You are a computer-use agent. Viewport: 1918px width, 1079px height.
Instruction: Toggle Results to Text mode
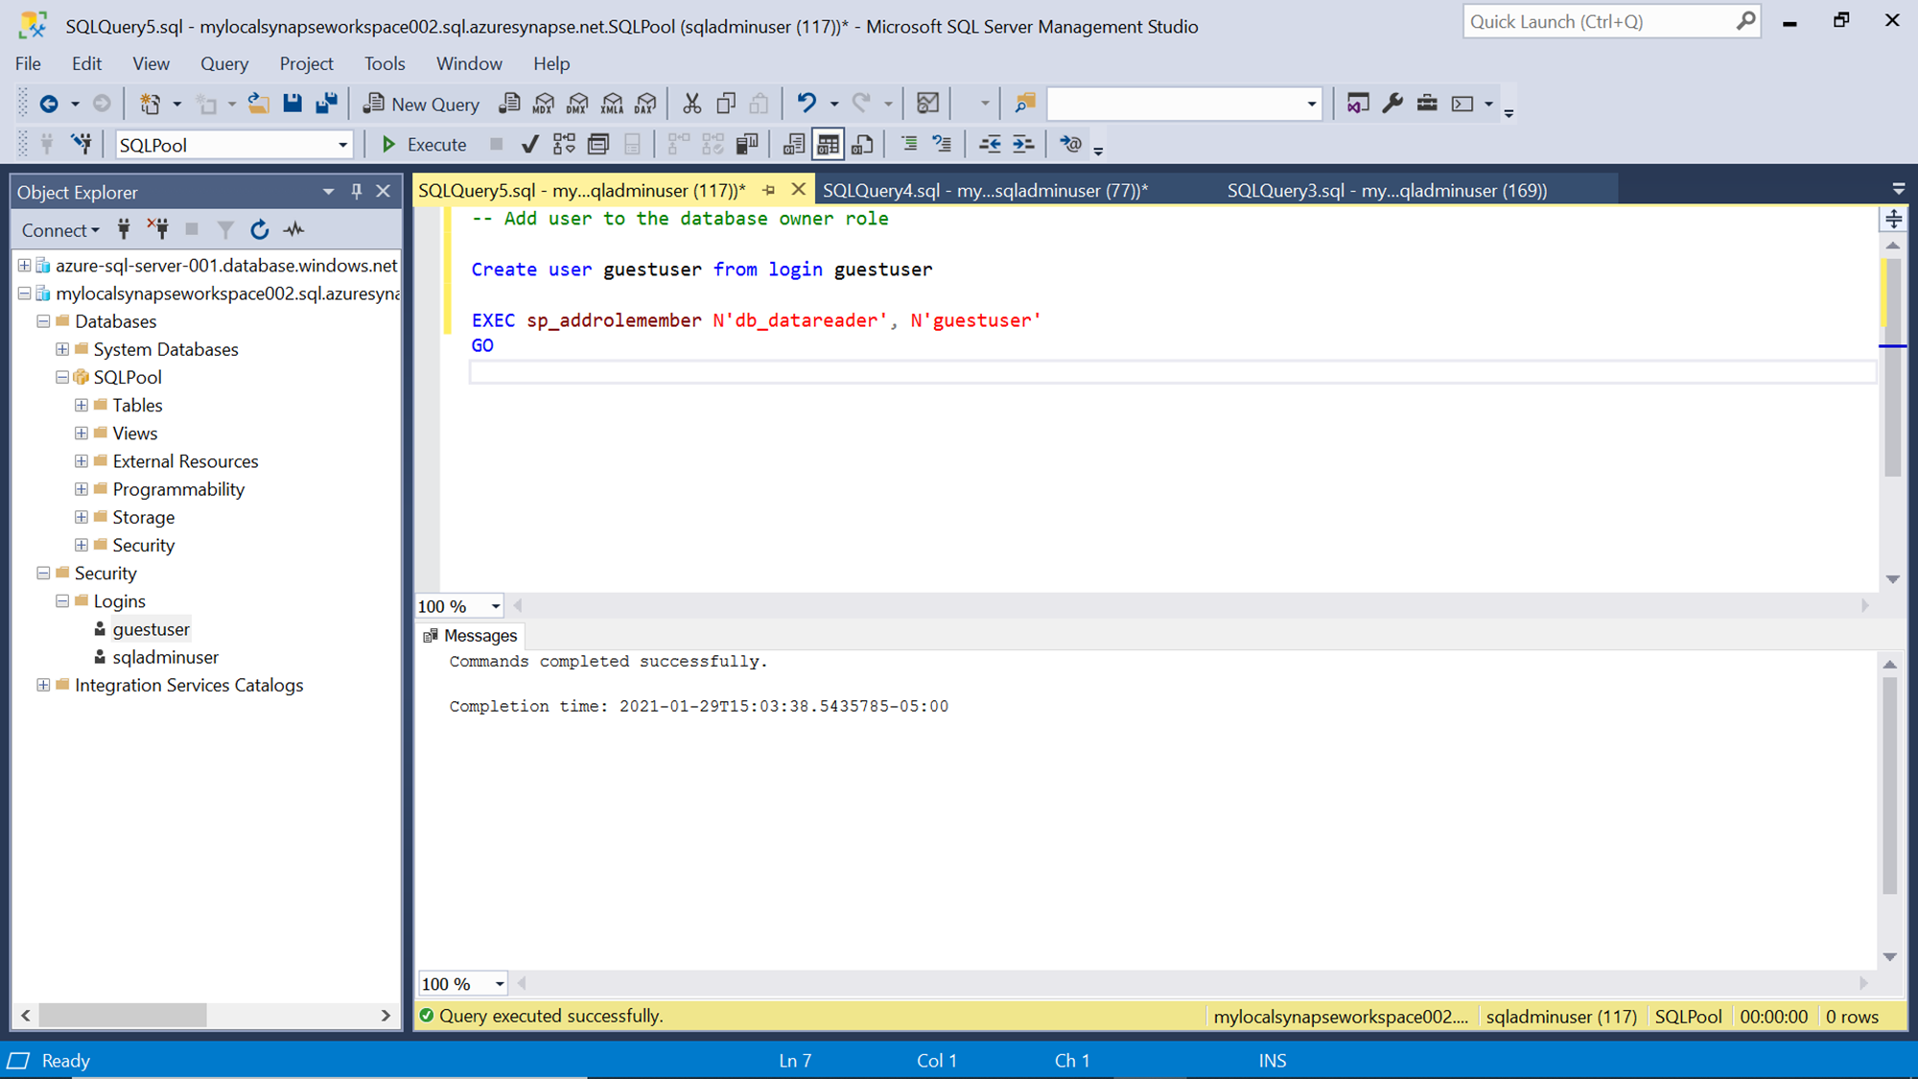pyautogui.click(x=793, y=145)
